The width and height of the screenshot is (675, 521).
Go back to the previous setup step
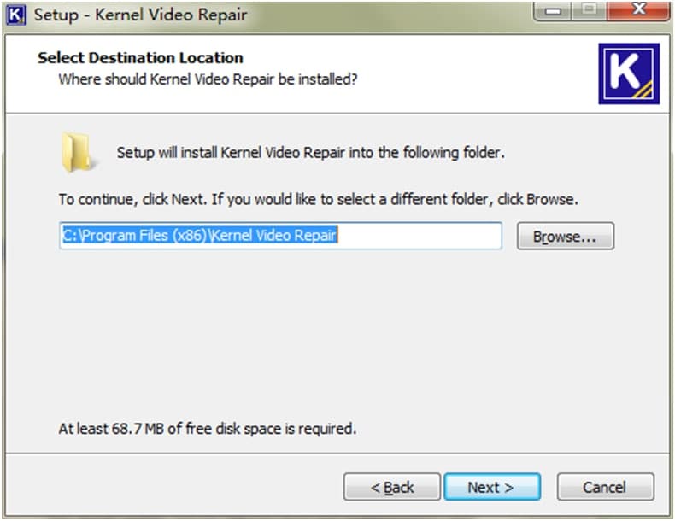click(x=392, y=487)
